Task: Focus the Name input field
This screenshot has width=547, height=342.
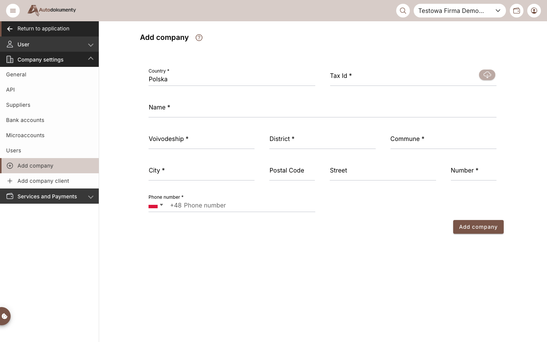Action: coord(323,108)
